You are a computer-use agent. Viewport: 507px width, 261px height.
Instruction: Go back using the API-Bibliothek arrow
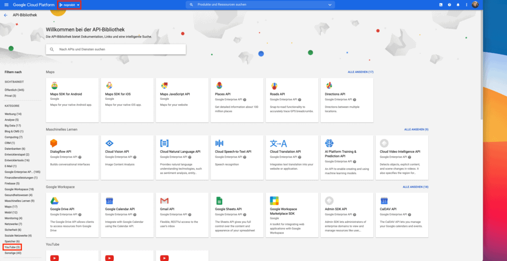[x=5, y=15]
